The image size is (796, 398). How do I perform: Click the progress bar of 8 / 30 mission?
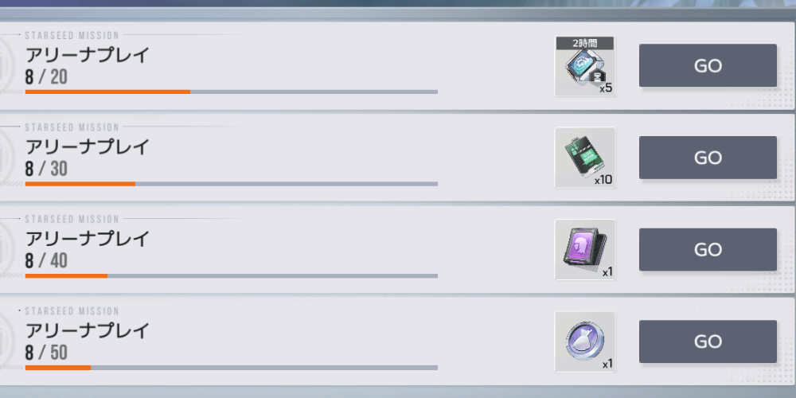point(232,184)
